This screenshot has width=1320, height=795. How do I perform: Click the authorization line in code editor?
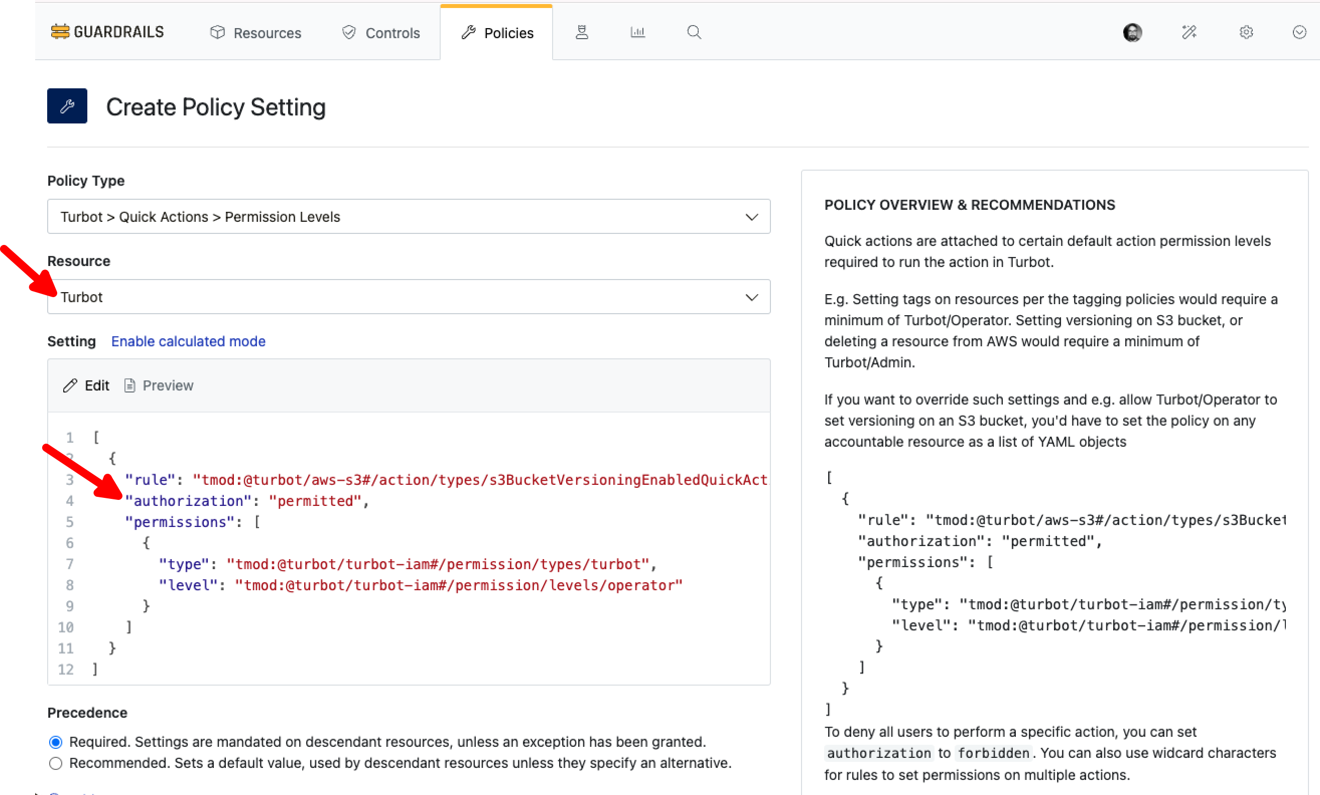246,501
